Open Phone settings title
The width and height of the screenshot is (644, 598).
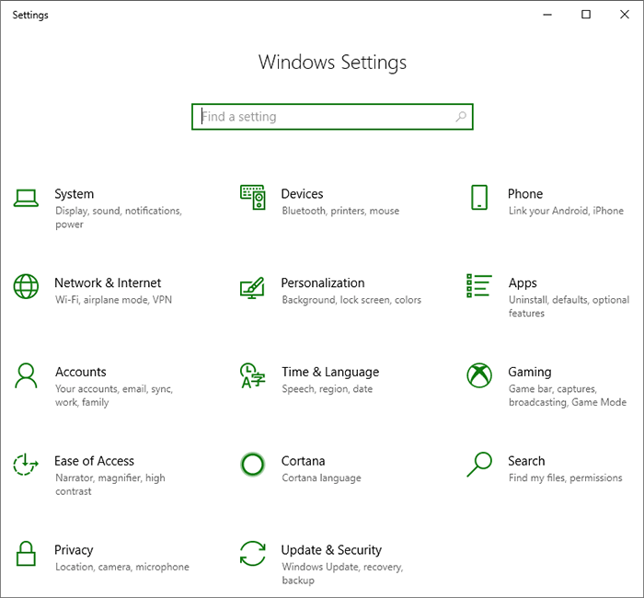click(525, 194)
